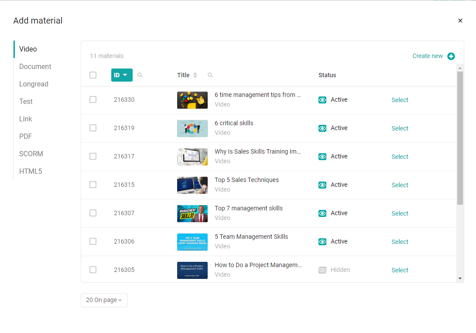The width and height of the screenshot is (476, 333).
Task: Click the title 'Why Is Sales Skills Training Im...'
Action: point(257,151)
